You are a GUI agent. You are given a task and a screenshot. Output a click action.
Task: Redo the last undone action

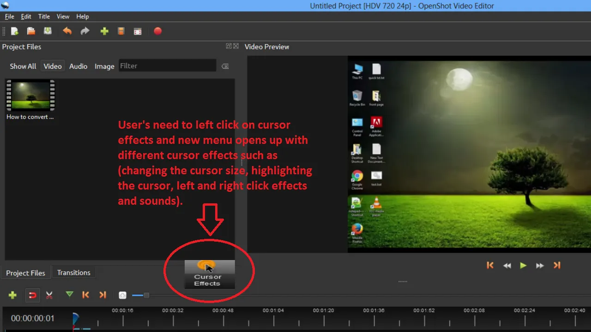pos(85,31)
